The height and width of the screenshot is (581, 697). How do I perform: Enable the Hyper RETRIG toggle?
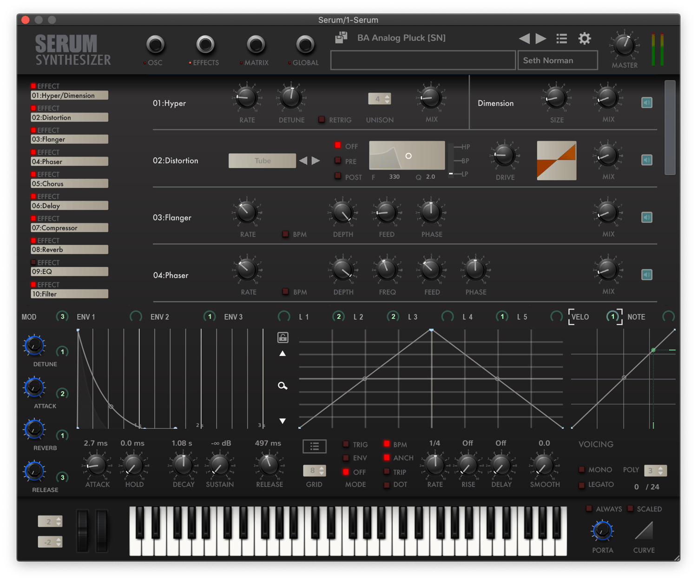322,120
